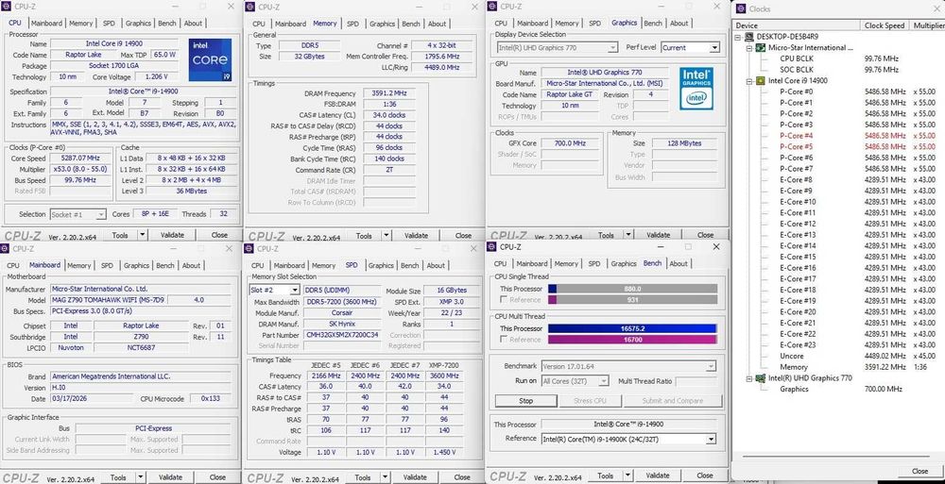Image resolution: width=945 pixels, height=484 pixels.
Task: Click the Device column header in Clocks
Action: pos(796,25)
